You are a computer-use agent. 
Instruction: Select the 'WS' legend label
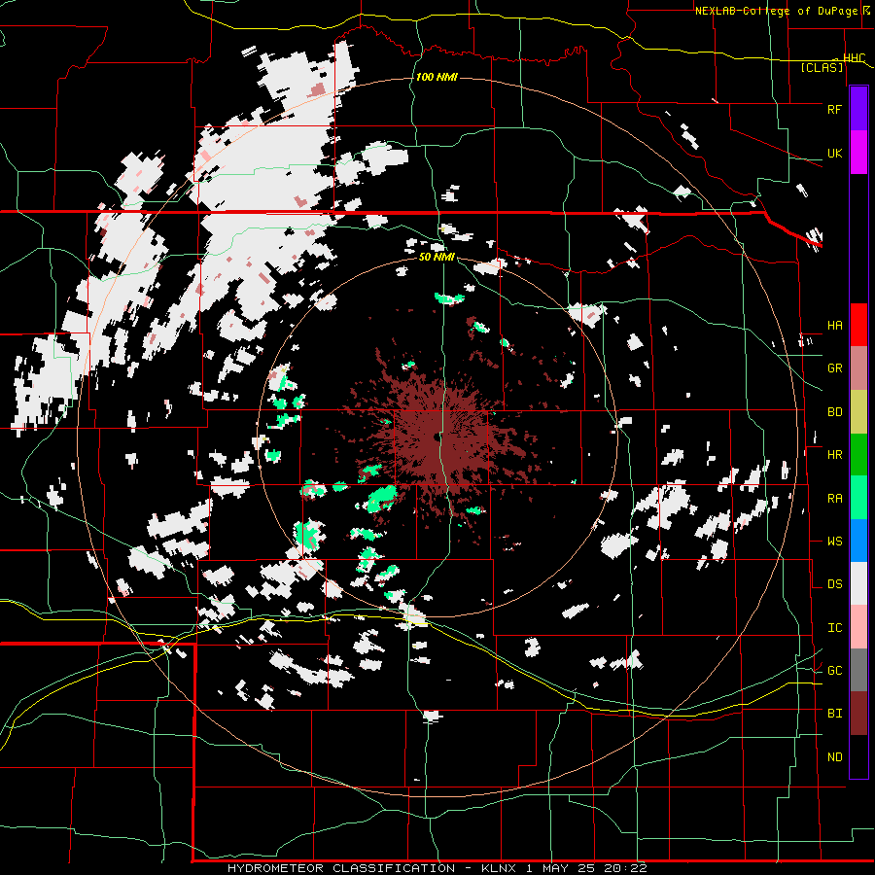[x=834, y=542]
